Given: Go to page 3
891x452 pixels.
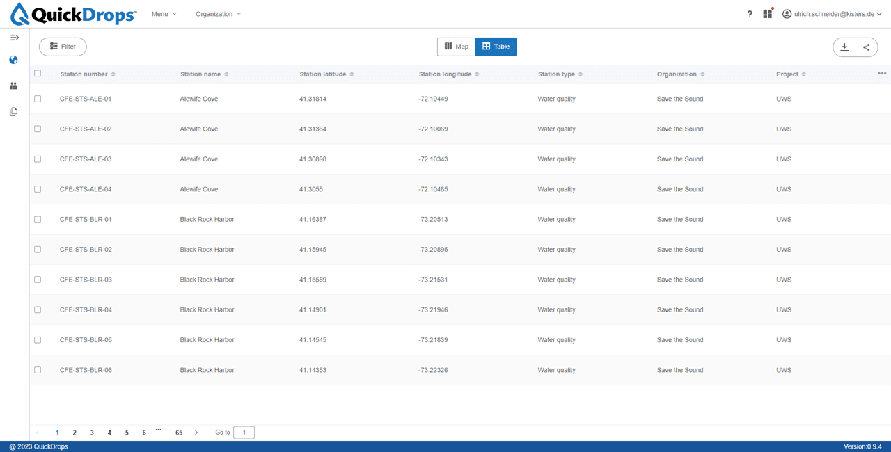Looking at the screenshot, I should (92, 433).
